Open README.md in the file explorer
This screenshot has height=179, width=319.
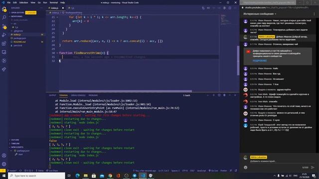(x=19, y=42)
